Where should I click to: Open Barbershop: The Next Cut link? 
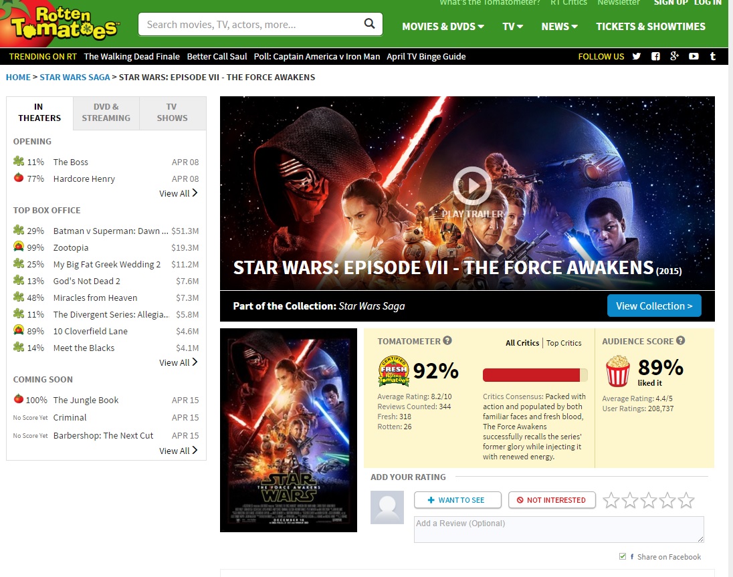pyautogui.click(x=103, y=435)
